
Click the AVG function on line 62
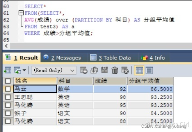tap(29, 20)
